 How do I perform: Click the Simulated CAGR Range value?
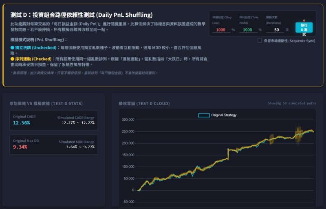click(78, 123)
